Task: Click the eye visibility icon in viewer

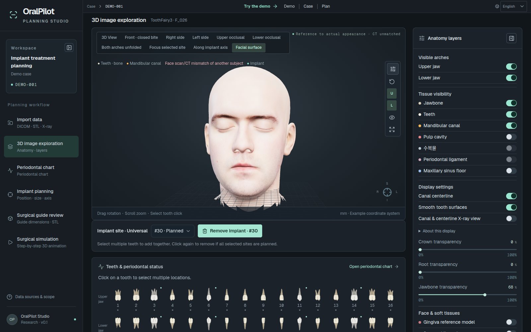Action: [392, 118]
